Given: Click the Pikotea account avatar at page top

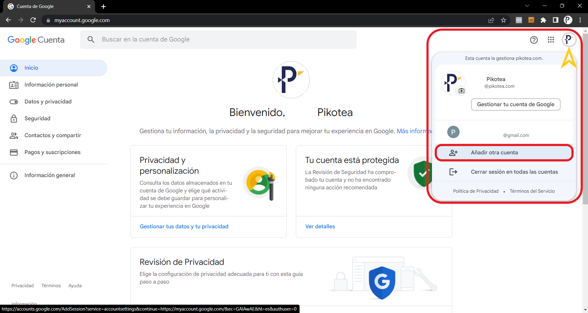Looking at the screenshot, I should coord(569,40).
